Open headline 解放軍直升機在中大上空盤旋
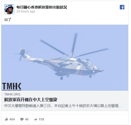Screen dimensions: 131x125 point(31,100)
